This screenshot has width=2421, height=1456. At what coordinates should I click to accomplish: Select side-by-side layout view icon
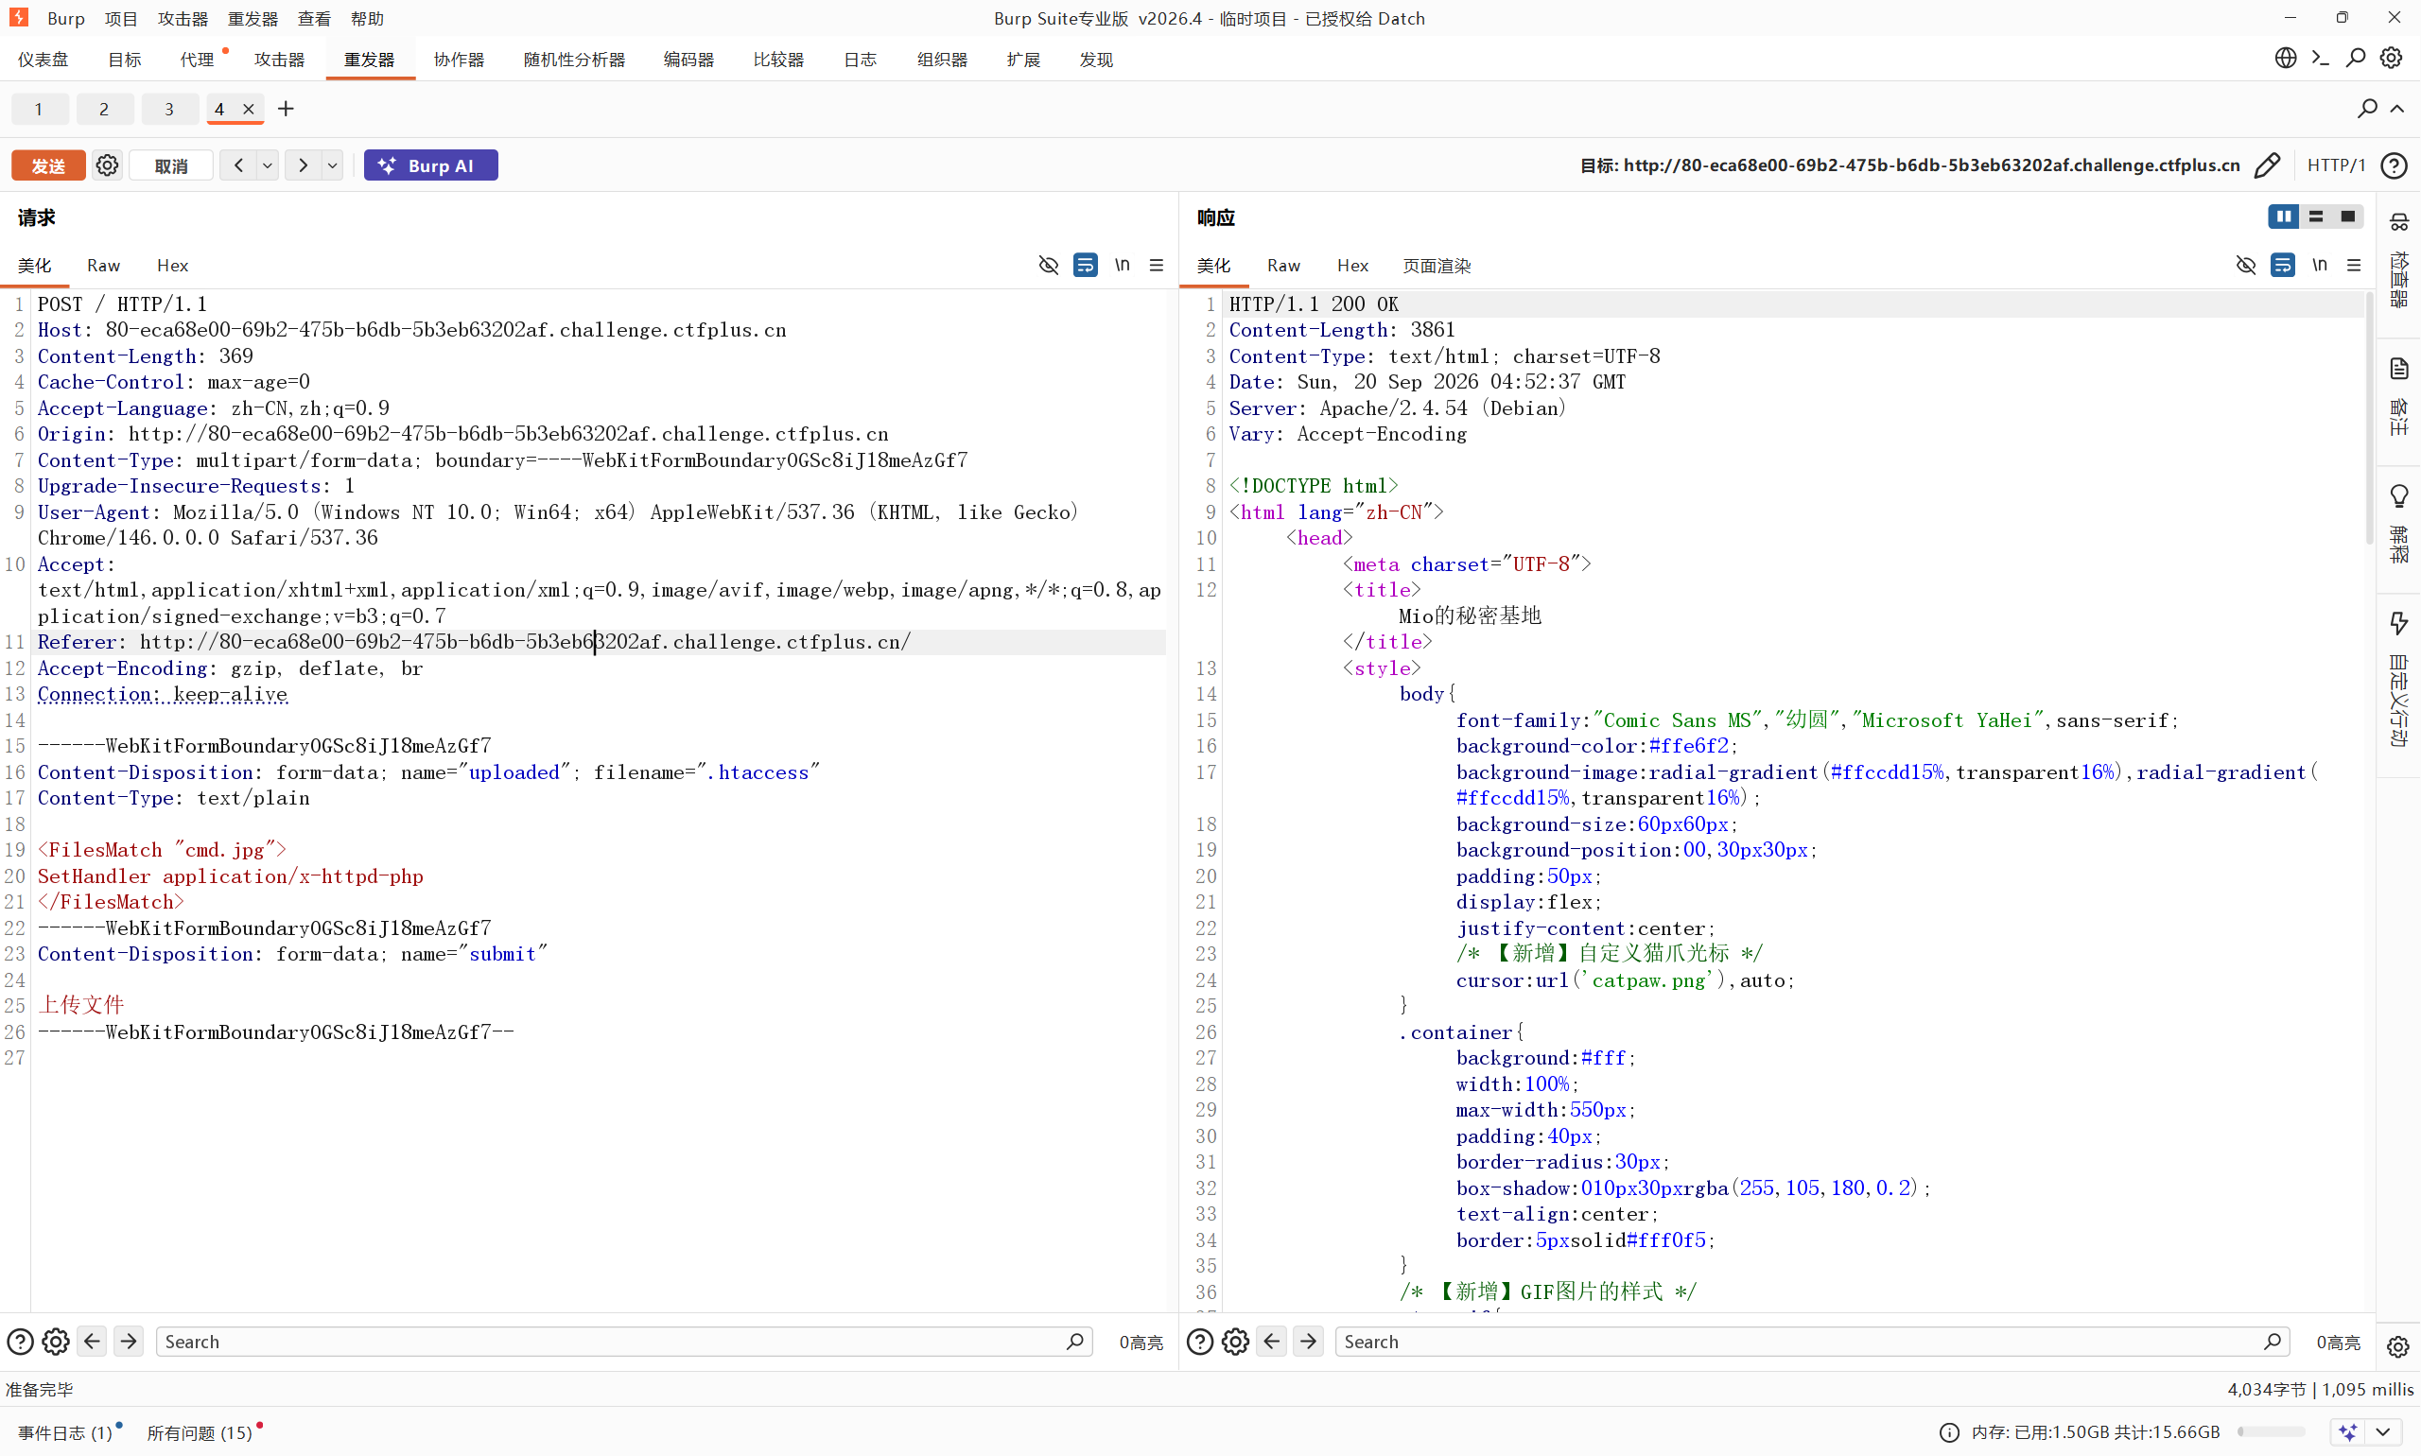pos(2284,217)
